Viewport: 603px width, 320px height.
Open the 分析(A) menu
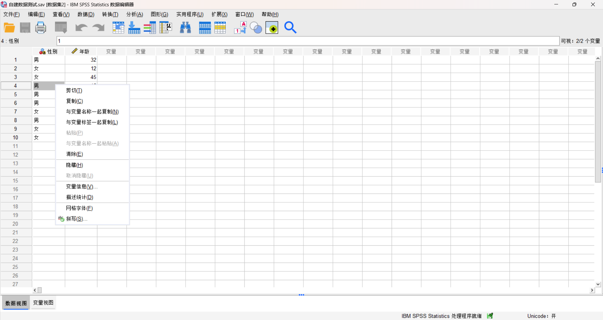coord(135,14)
